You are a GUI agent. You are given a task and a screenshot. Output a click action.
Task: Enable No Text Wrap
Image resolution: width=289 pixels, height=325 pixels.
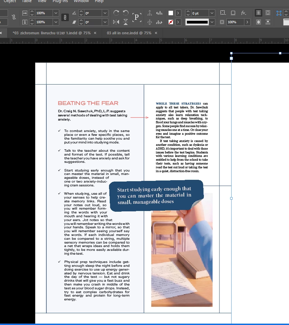point(258,13)
